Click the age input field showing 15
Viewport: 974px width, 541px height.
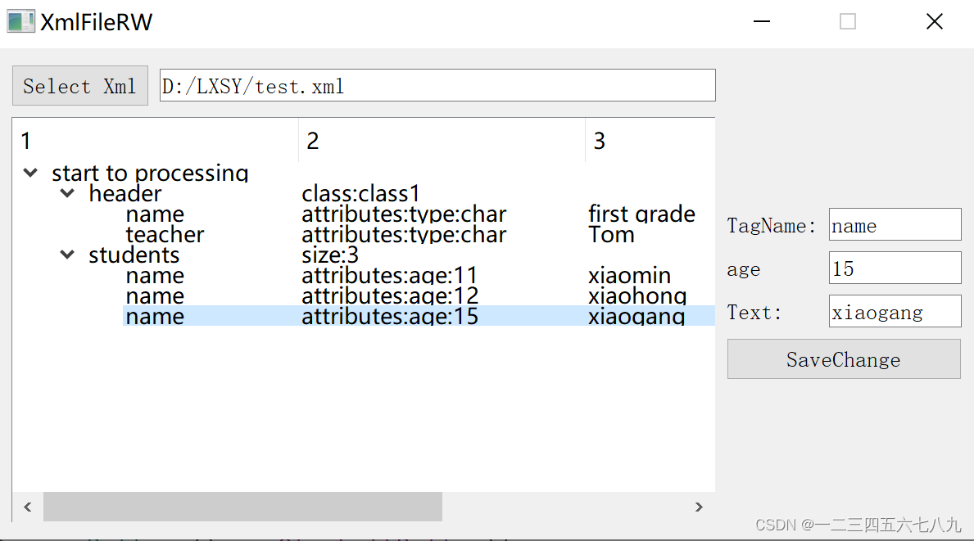895,268
